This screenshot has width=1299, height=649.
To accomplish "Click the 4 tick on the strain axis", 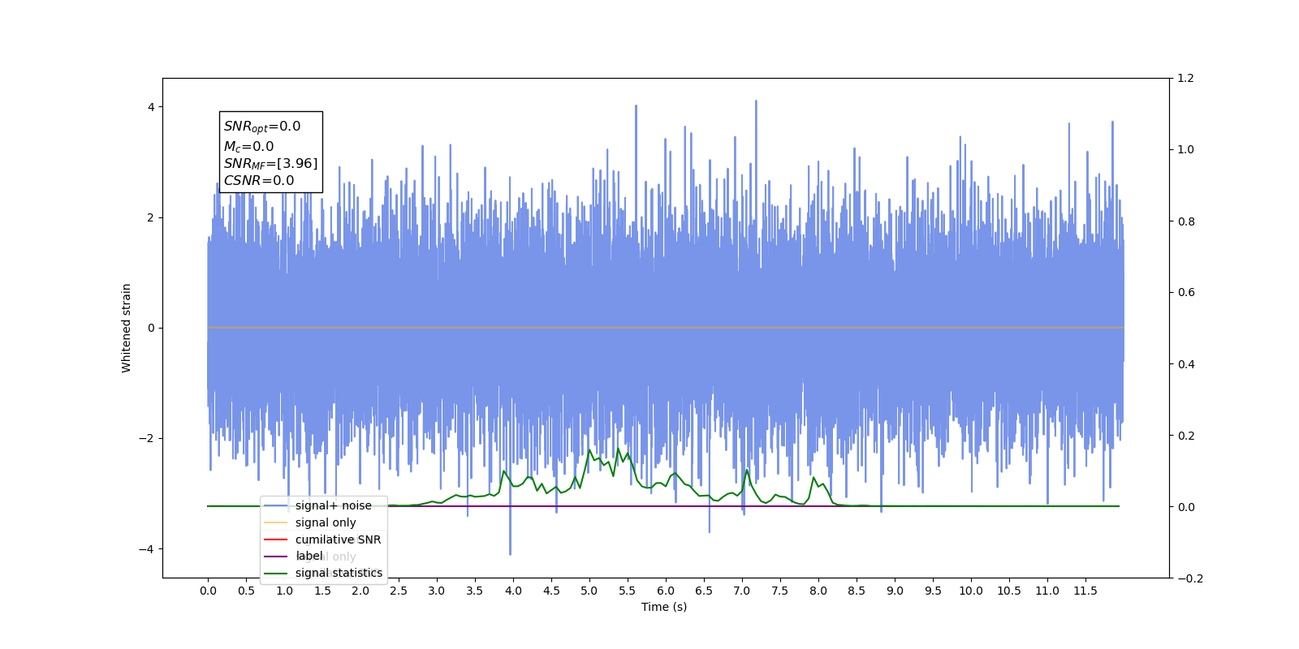I will coord(151,107).
